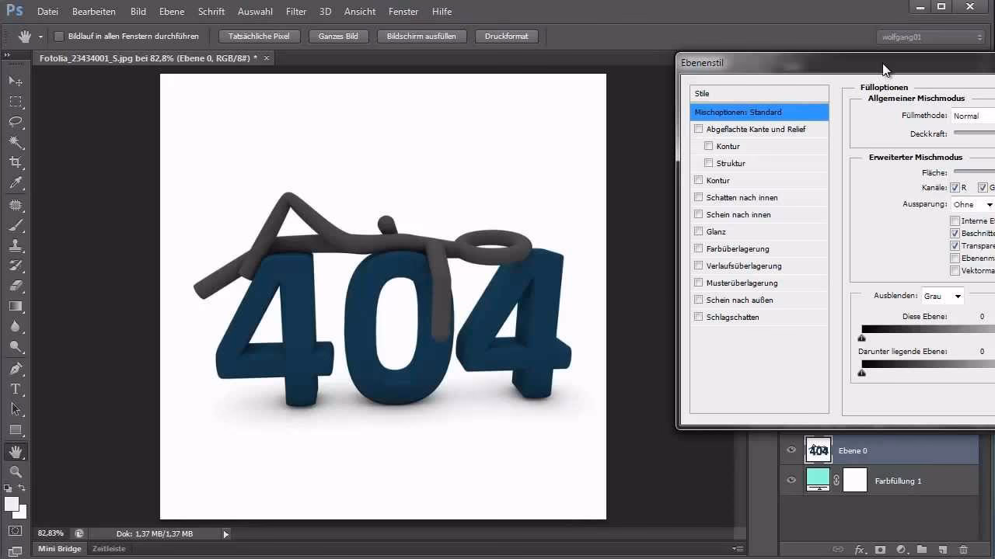
Task: Click the Tatsächliche Pixel button
Action: (x=259, y=36)
